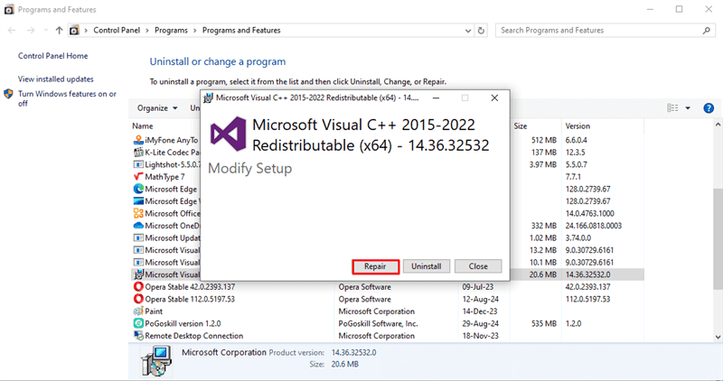Open the Organize dropdown menu
The width and height of the screenshot is (723, 381).
[157, 108]
